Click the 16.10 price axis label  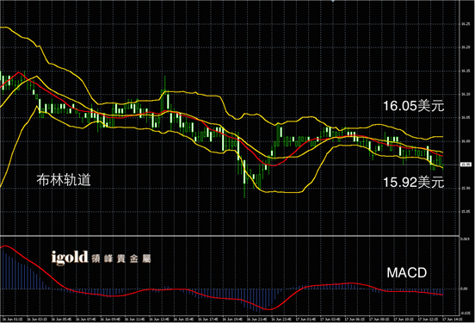[466, 95]
